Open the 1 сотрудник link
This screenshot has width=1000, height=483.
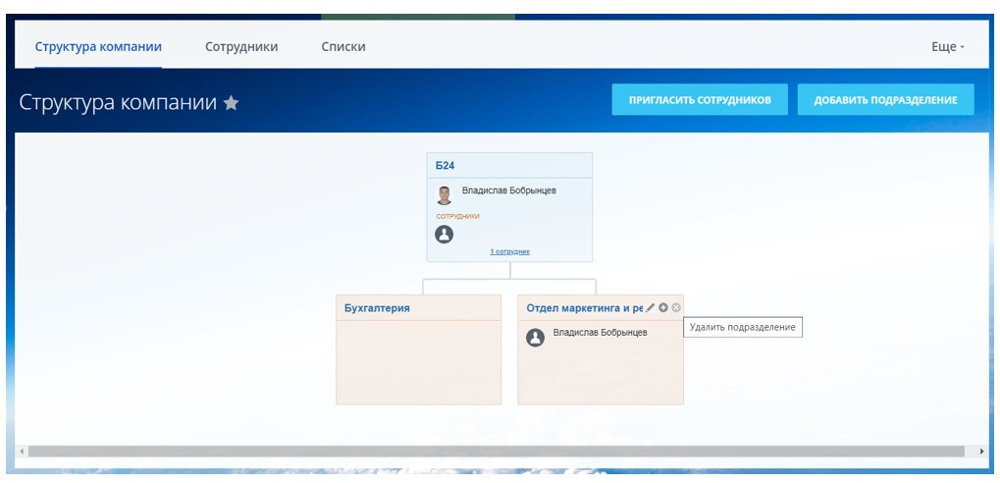tap(509, 251)
